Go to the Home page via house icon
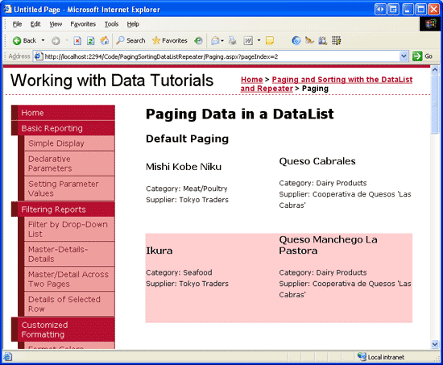The height and width of the screenshot is (365, 443). [x=104, y=41]
